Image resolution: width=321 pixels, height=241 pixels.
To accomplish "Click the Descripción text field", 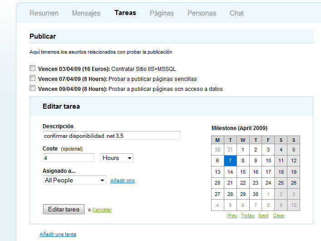I will (111, 136).
